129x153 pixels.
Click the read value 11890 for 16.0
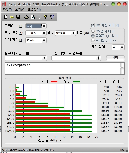pyautogui.click(x=118, y=107)
